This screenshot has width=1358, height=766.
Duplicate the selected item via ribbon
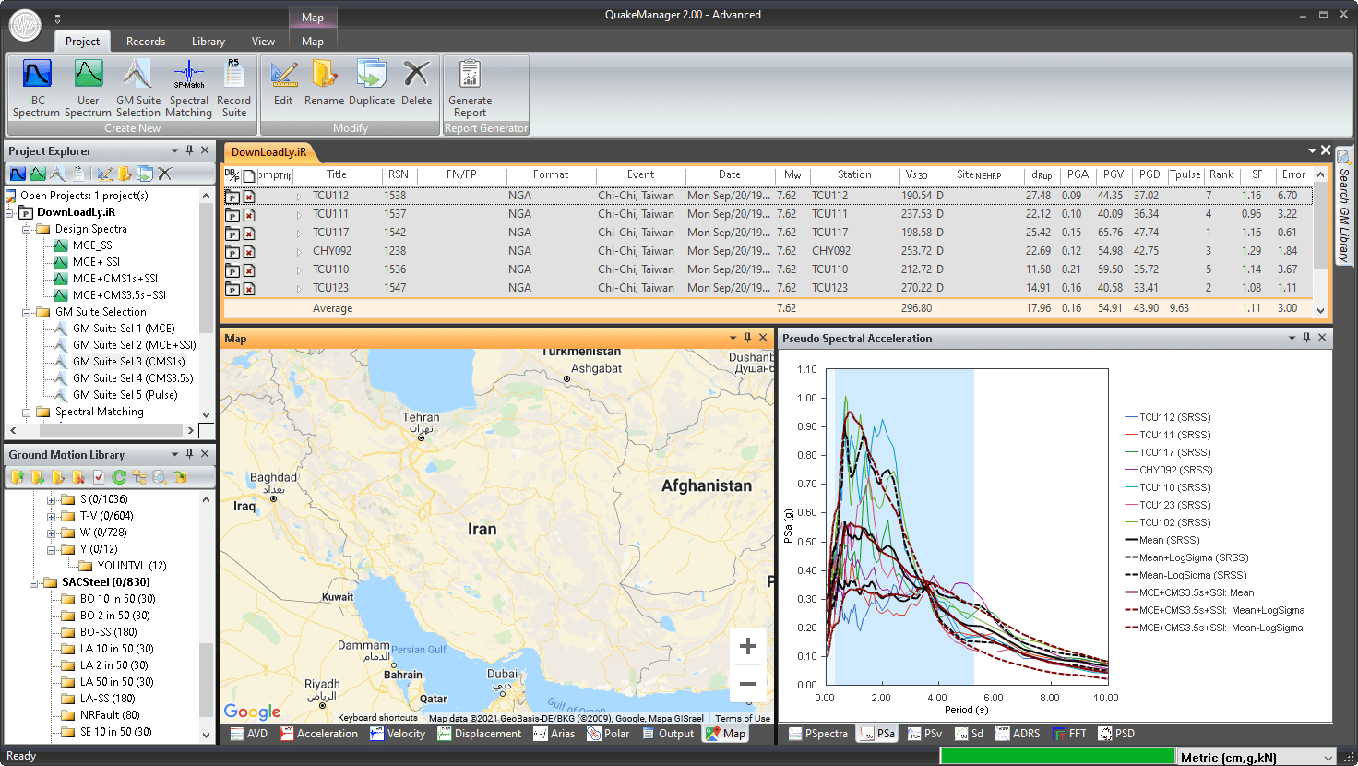tap(372, 83)
